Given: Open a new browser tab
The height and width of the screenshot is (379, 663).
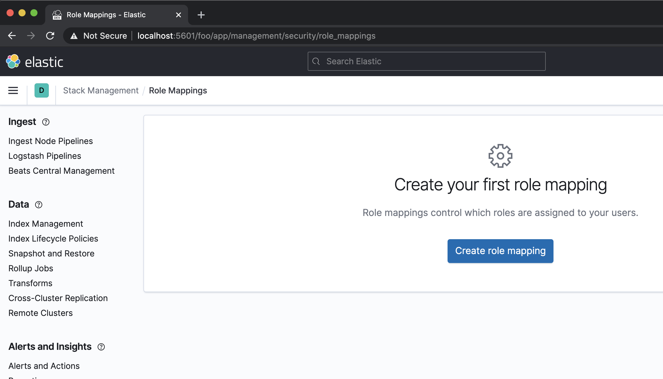Looking at the screenshot, I should (x=201, y=15).
